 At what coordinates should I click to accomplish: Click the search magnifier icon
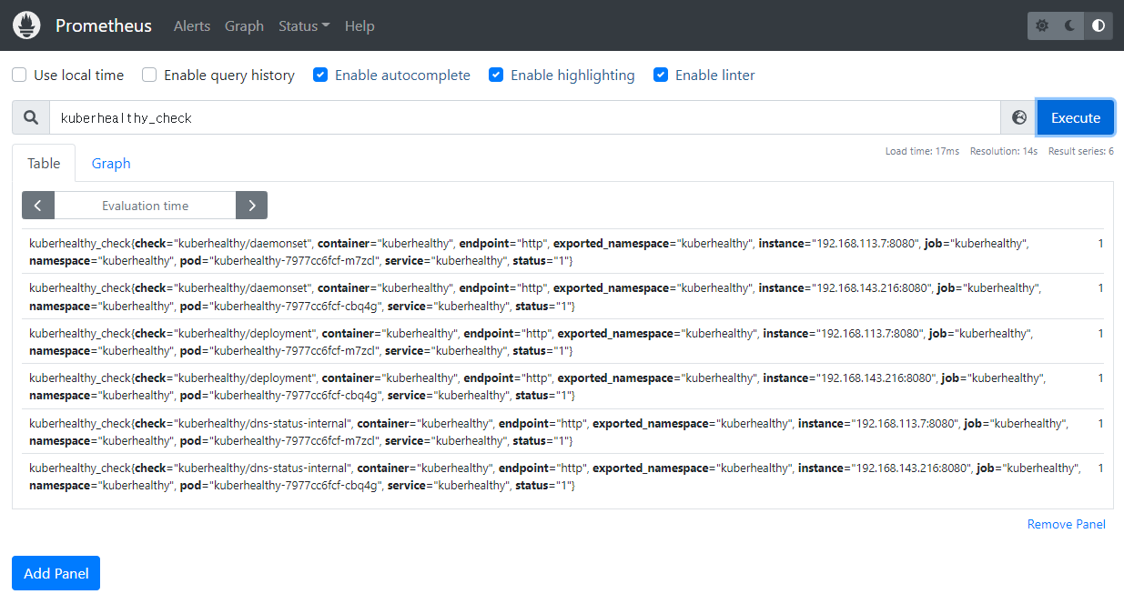click(31, 117)
